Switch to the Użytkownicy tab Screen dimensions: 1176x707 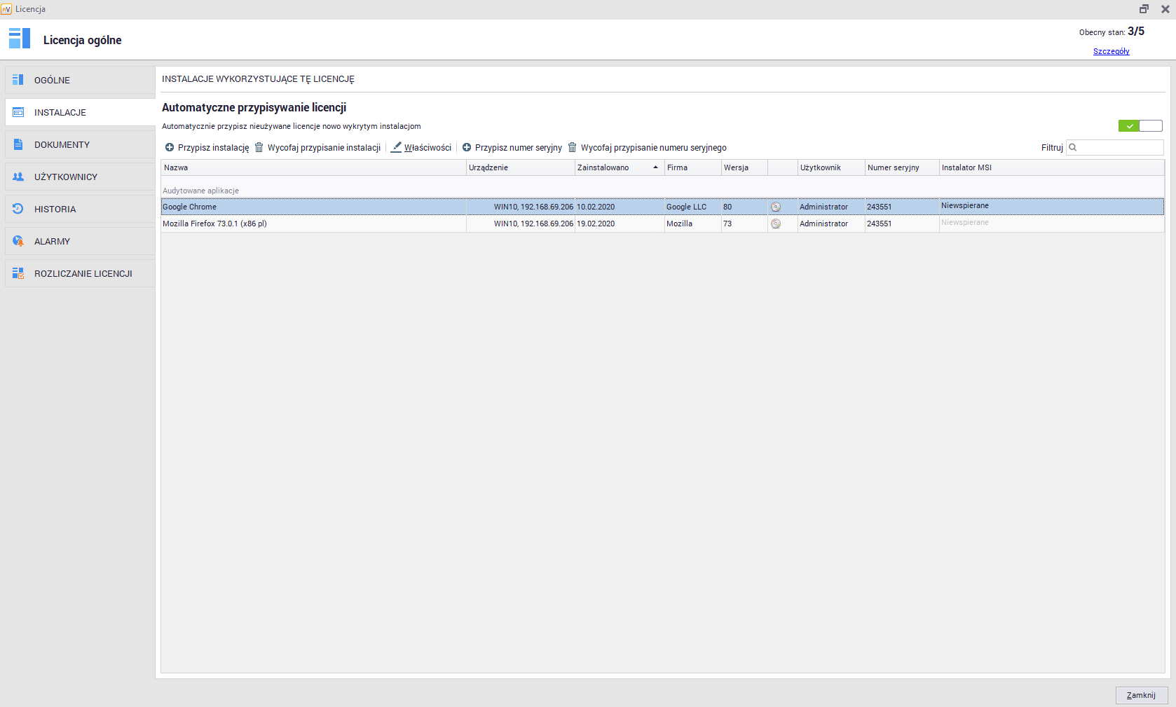click(65, 177)
